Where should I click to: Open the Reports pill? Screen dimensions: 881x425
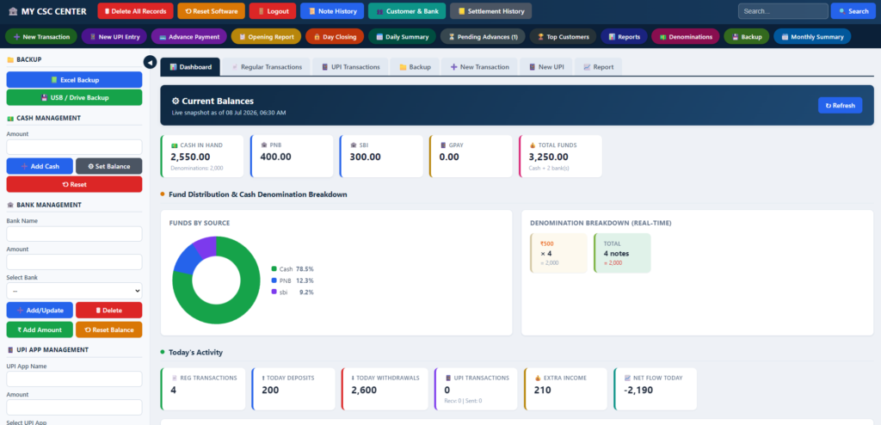point(624,36)
